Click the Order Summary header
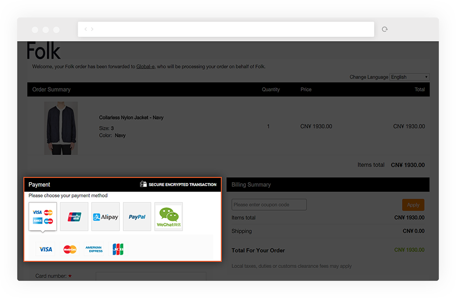The height and width of the screenshot is (298, 456). [51, 89]
